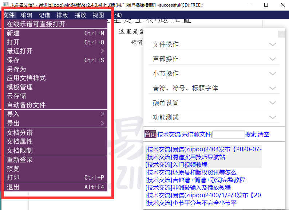Expand the 声部操作 section
Image resolution: width=289 pixels, height=210 pixels.
pyautogui.click(x=214, y=59)
